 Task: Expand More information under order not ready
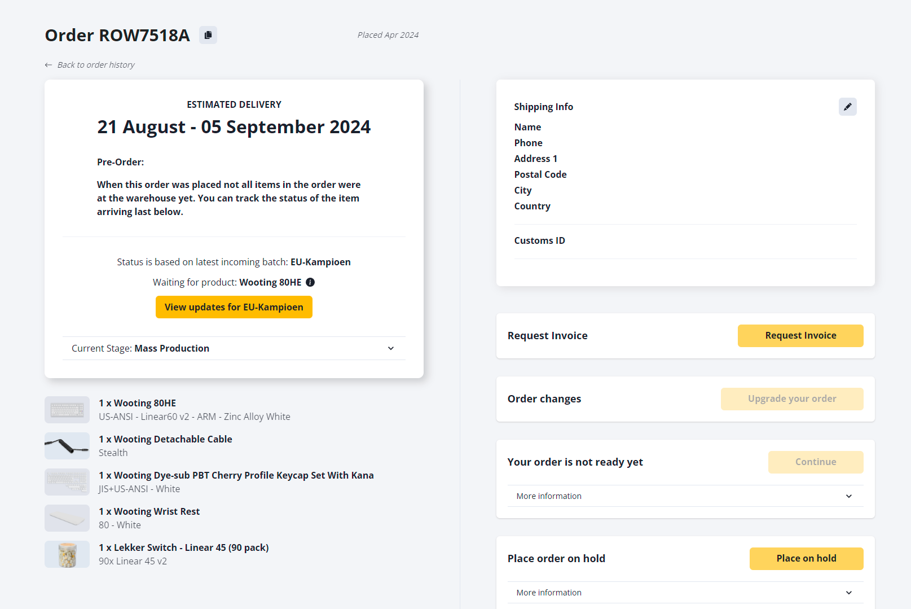tap(685, 496)
